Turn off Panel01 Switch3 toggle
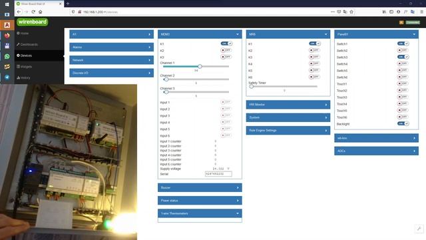This screenshot has height=240, width=426. [x=403, y=57]
